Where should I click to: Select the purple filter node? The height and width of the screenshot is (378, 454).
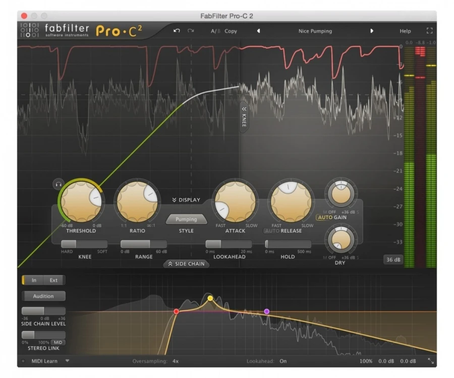[x=267, y=311]
